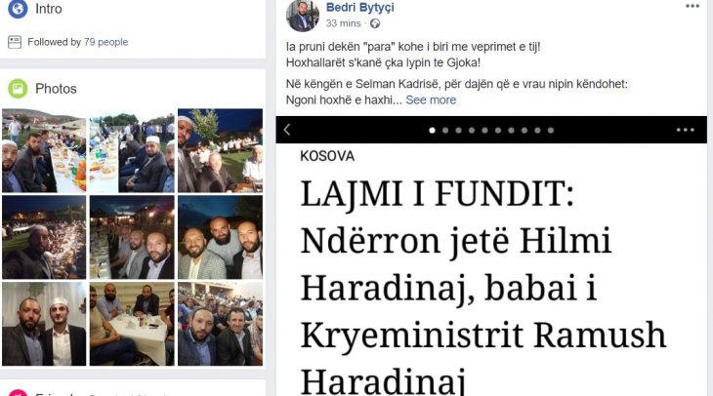Click the 33 mins timestamp
This screenshot has width=713, height=396.
(x=343, y=23)
